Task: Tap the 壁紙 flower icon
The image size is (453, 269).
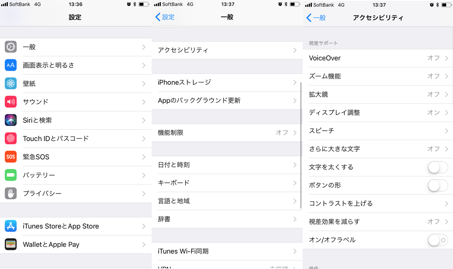Action: coord(11,83)
